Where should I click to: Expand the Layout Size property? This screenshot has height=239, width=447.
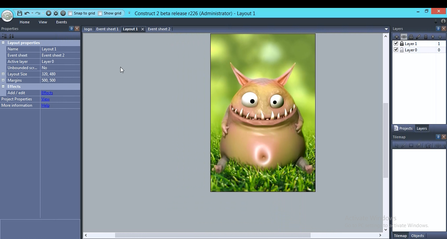click(3, 74)
